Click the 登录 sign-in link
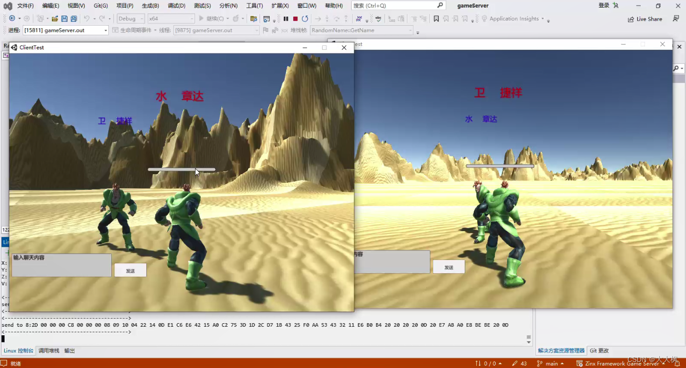 click(604, 6)
